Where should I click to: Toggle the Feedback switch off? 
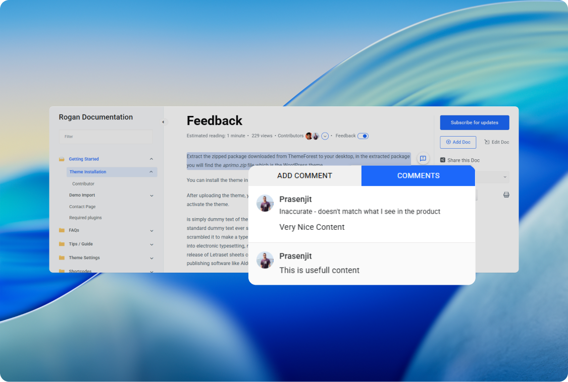363,136
